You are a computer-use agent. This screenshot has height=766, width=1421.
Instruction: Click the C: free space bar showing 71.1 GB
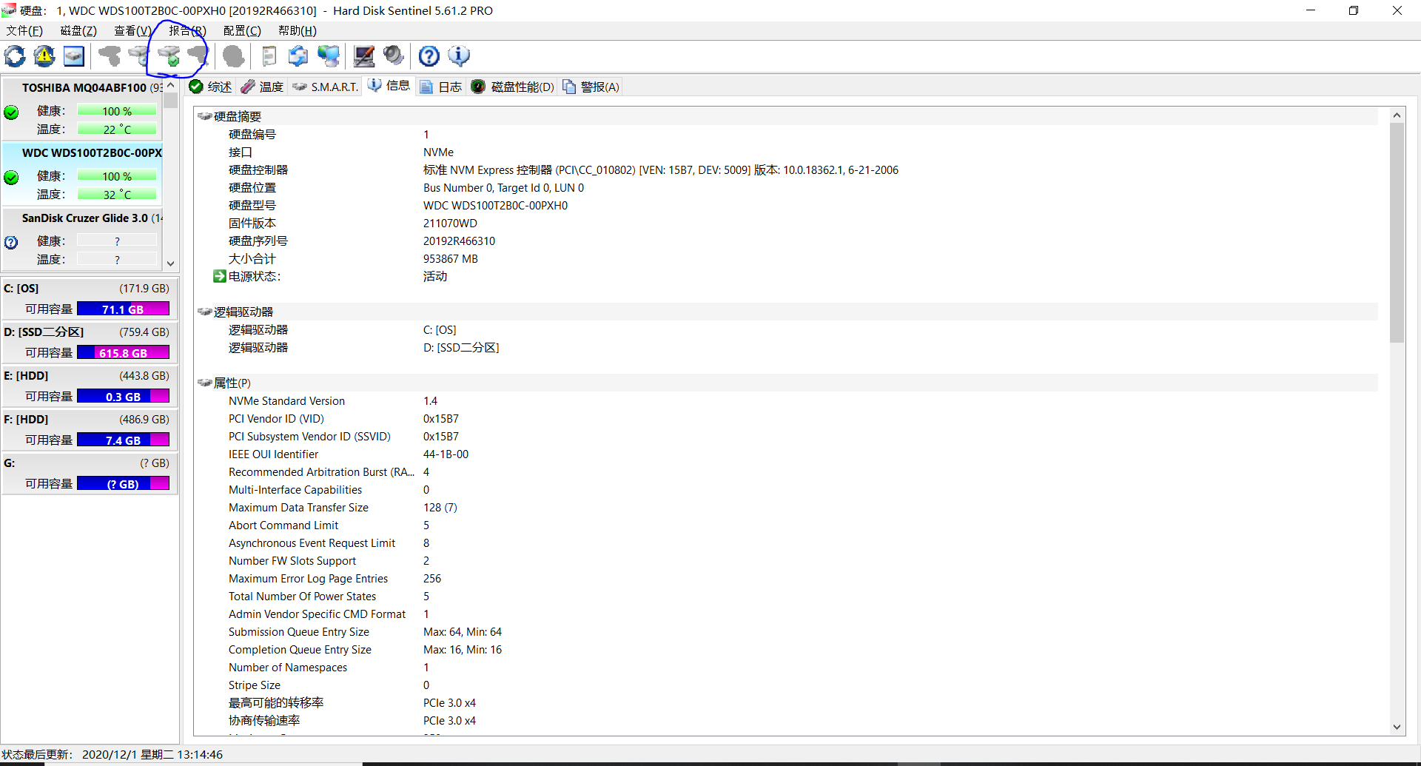point(123,309)
